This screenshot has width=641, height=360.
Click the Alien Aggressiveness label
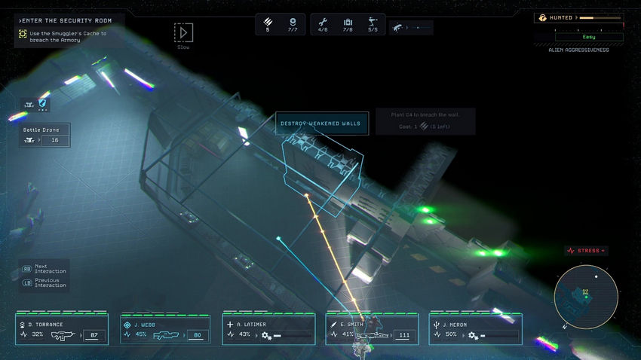[x=579, y=50]
